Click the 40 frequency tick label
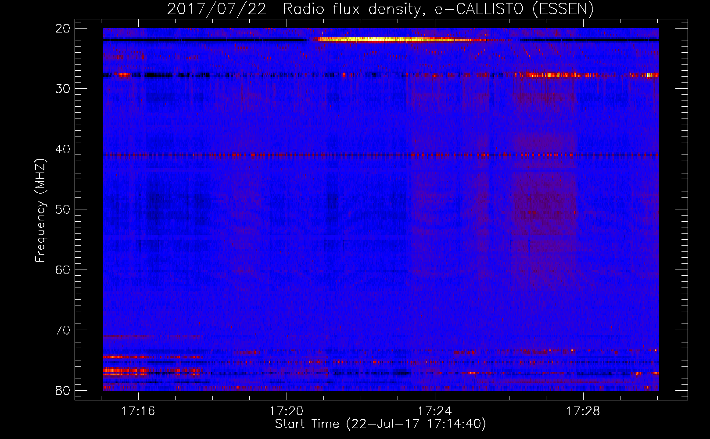This screenshot has height=439, width=710. (x=63, y=149)
